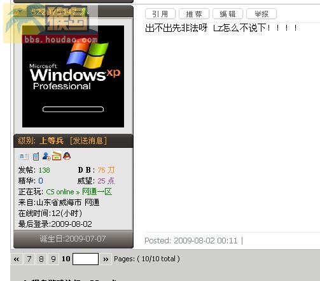
Task: Click the post count 138
Action: (x=45, y=170)
